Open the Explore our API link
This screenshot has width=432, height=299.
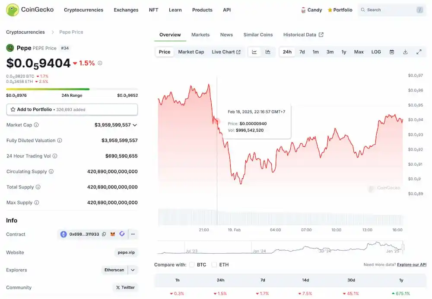pyautogui.click(x=412, y=264)
